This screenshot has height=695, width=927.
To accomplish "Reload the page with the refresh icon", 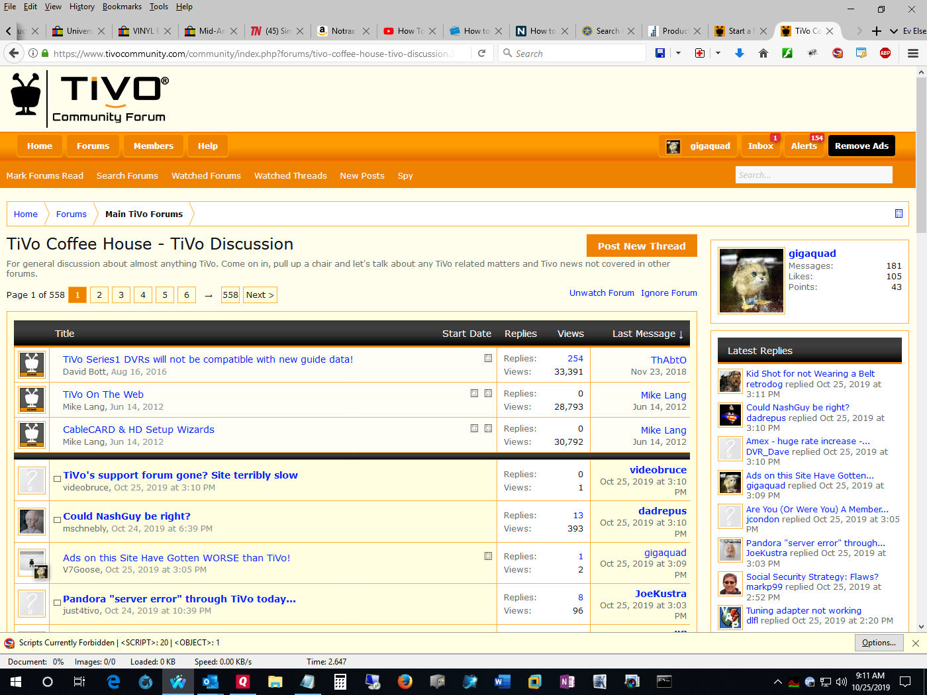I will pyautogui.click(x=482, y=53).
